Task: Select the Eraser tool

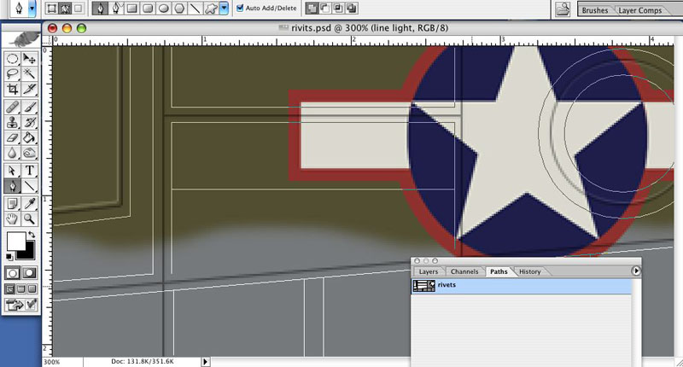Action: pos(12,137)
